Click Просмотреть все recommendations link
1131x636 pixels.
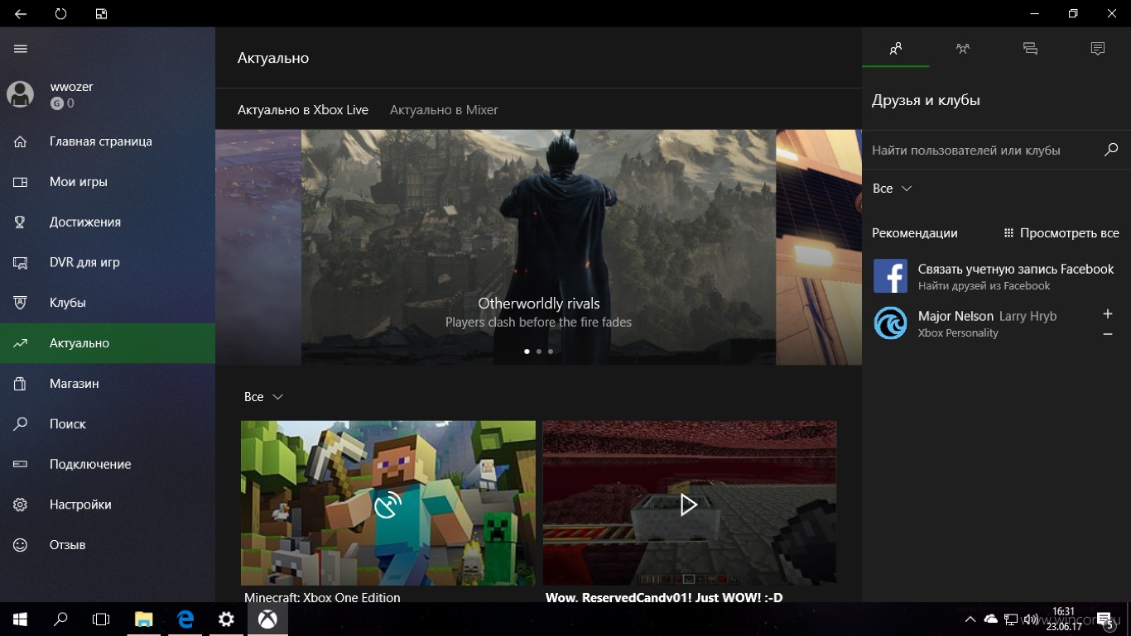[1061, 233]
